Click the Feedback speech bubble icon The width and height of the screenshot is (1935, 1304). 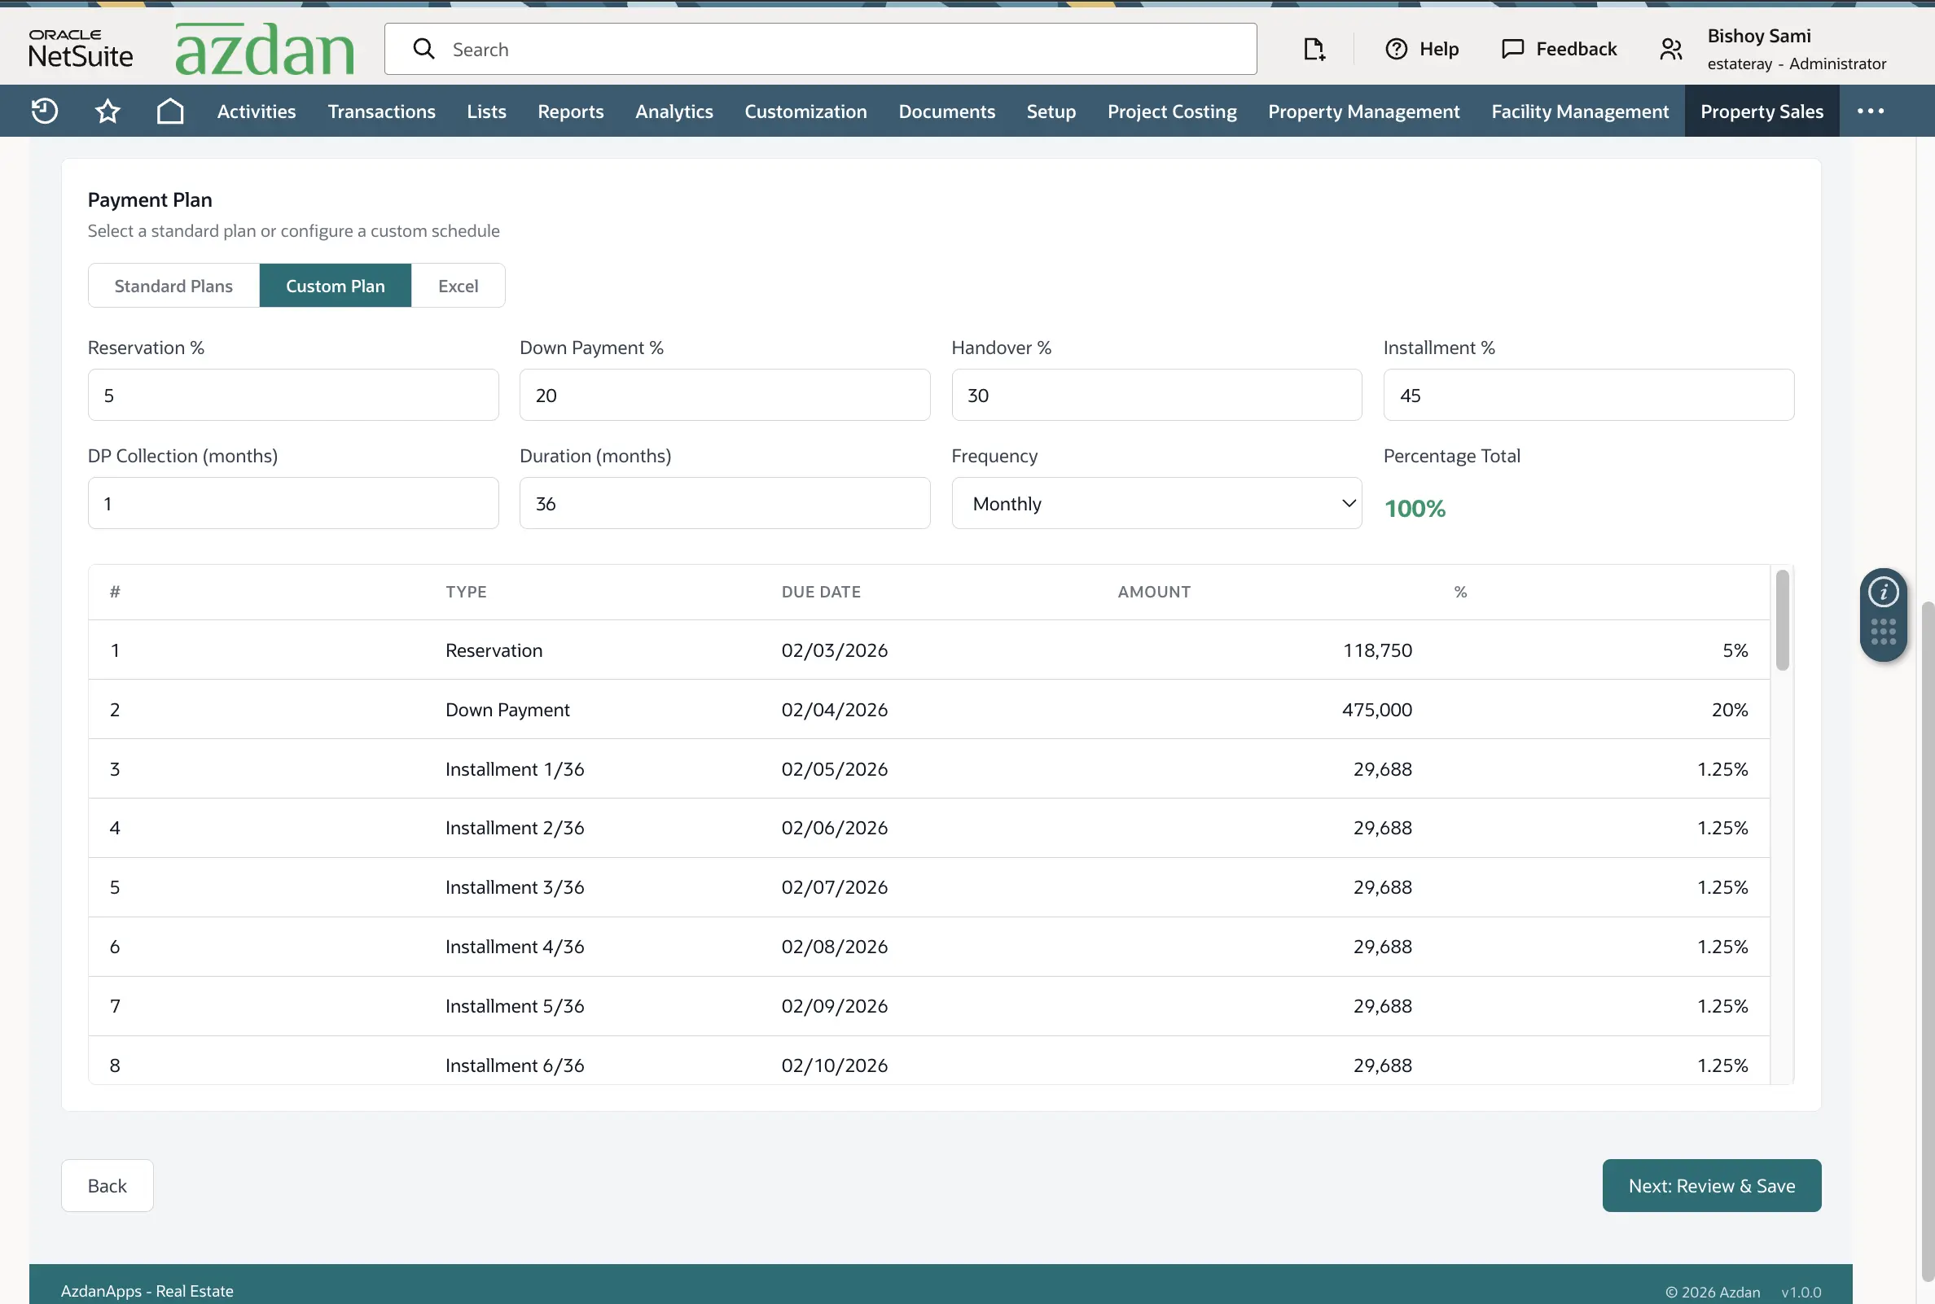coord(1513,49)
